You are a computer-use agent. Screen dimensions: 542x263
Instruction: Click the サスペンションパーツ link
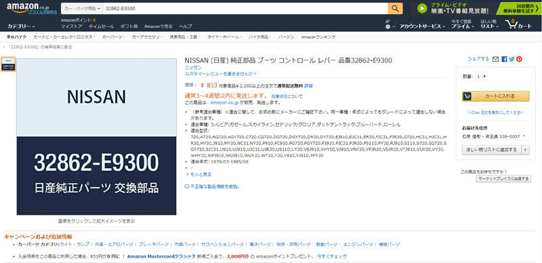223,244
